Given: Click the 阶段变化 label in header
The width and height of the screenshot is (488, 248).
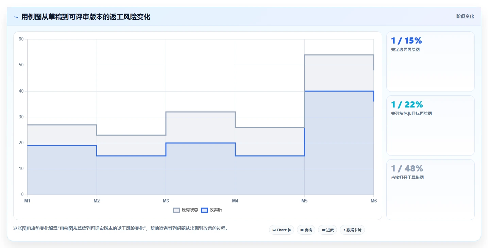Looking at the screenshot, I should coord(465,16).
